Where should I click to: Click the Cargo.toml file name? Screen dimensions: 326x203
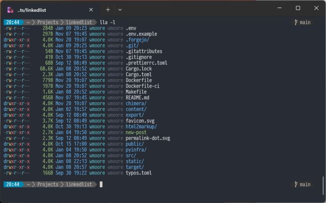139,74
